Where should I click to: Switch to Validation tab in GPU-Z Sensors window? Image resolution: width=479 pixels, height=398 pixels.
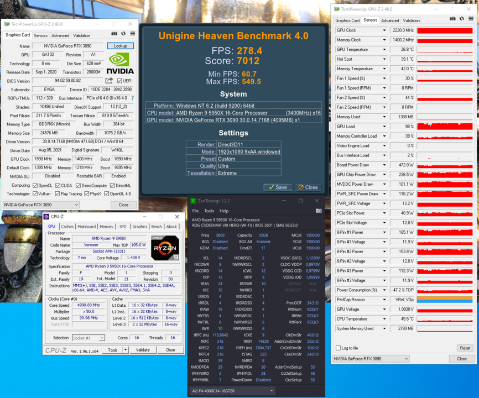pyautogui.click(x=411, y=20)
